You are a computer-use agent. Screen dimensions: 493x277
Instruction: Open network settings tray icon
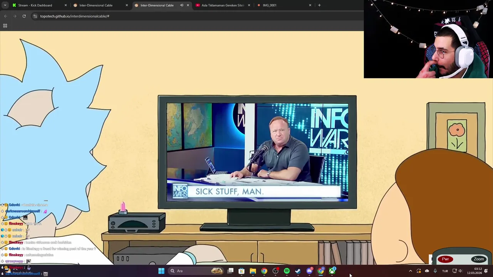[454, 271]
